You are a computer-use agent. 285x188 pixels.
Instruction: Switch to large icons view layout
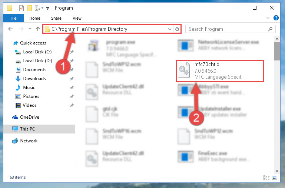[x=275, y=178]
